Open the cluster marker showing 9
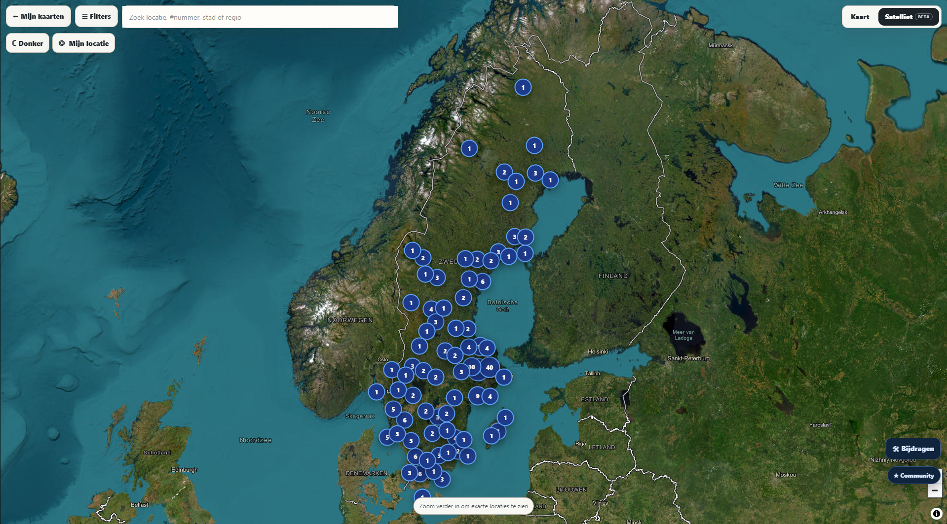Image resolution: width=947 pixels, height=524 pixels. click(477, 396)
